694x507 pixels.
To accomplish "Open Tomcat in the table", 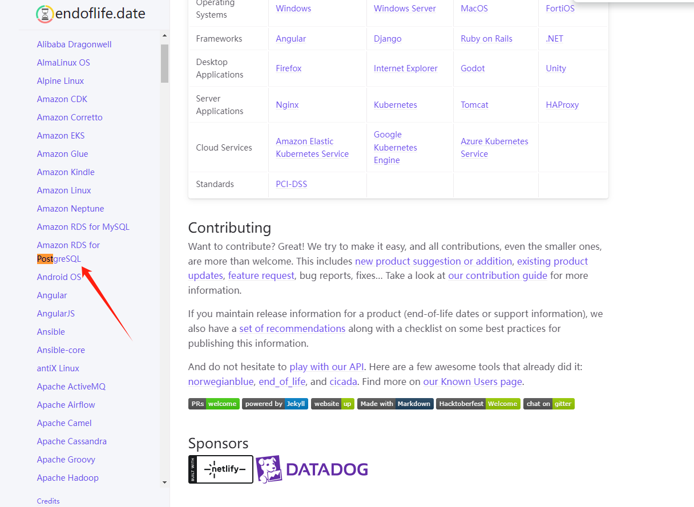I will point(474,105).
